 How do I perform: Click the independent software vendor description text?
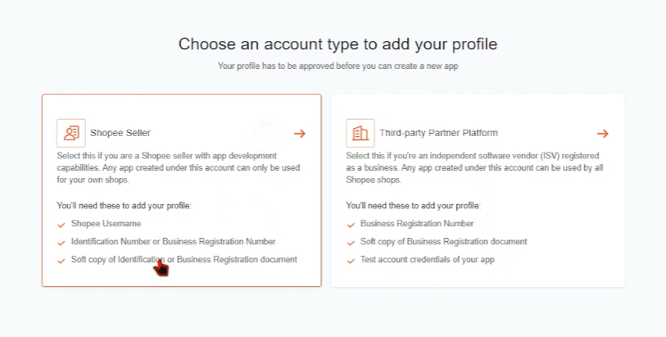474,168
